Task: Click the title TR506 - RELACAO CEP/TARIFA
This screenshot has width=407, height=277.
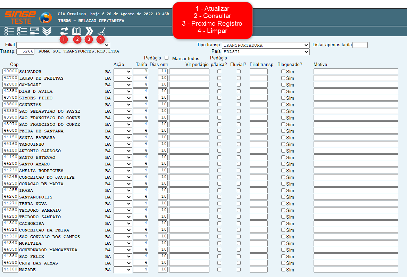Action: coord(91,21)
